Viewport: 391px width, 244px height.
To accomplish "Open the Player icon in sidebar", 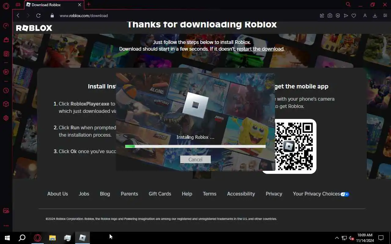I will [6, 72].
